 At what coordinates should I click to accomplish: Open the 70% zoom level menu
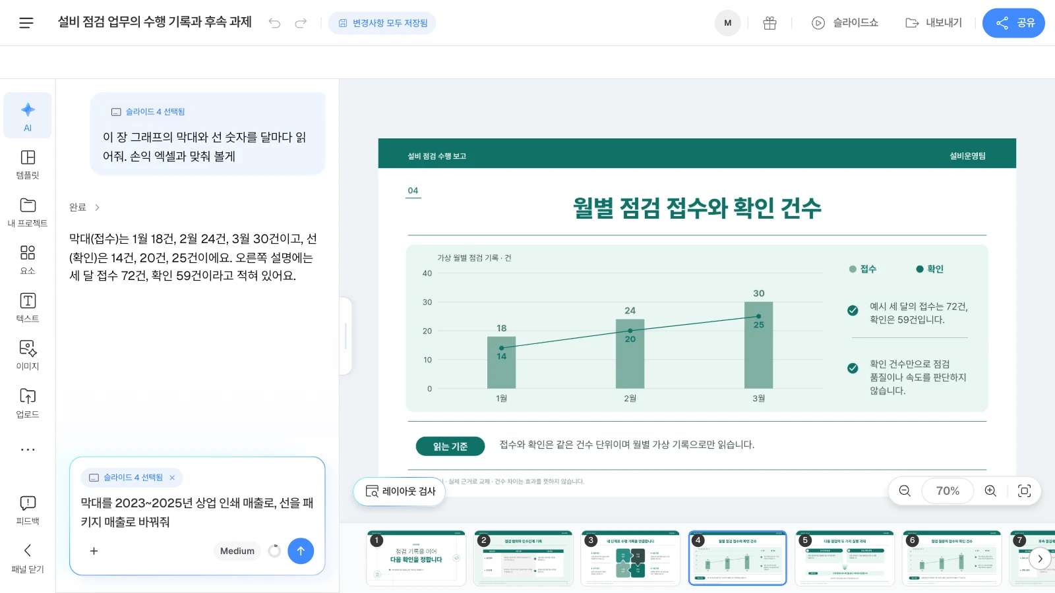click(948, 491)
